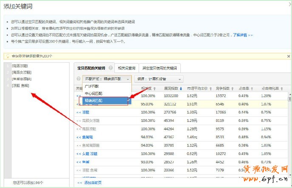Click help icon beside 宝贝匹配的关键词 tab

point(111,68)
